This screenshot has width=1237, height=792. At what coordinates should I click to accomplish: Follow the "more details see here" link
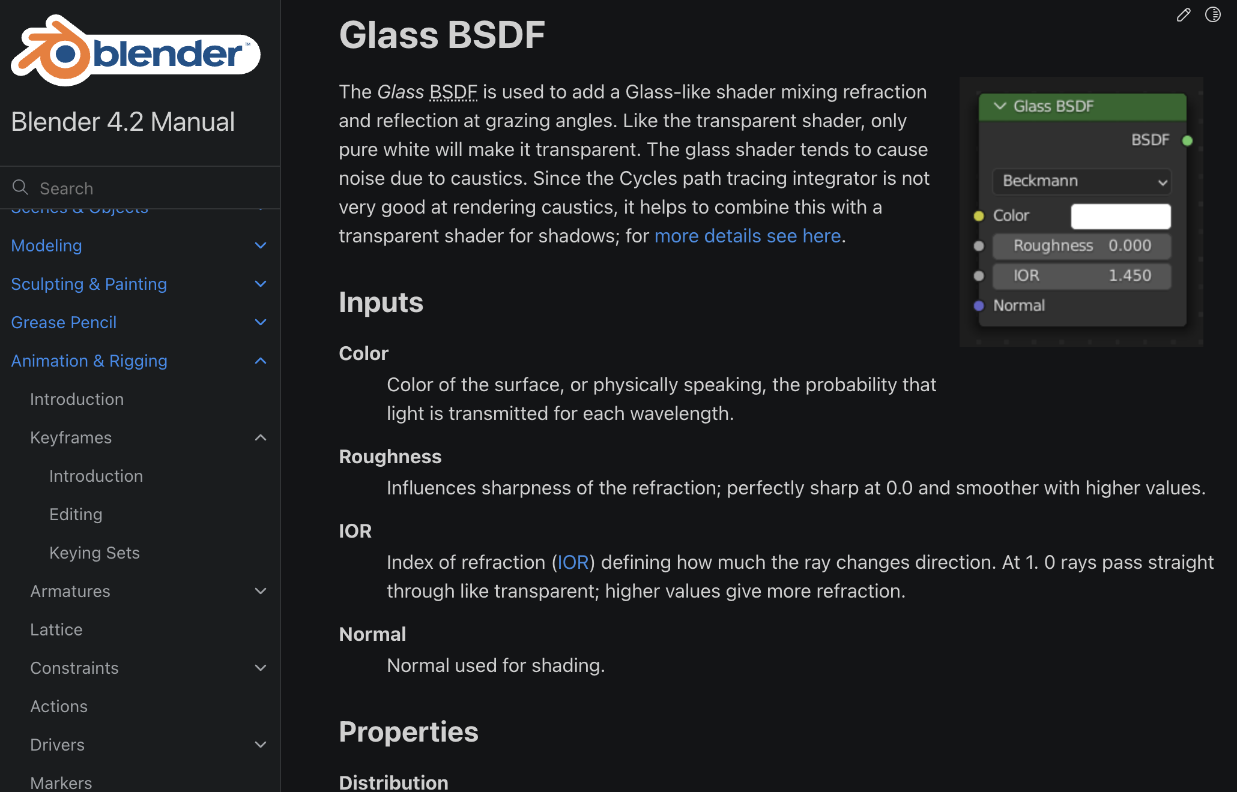tap(747, 236)
